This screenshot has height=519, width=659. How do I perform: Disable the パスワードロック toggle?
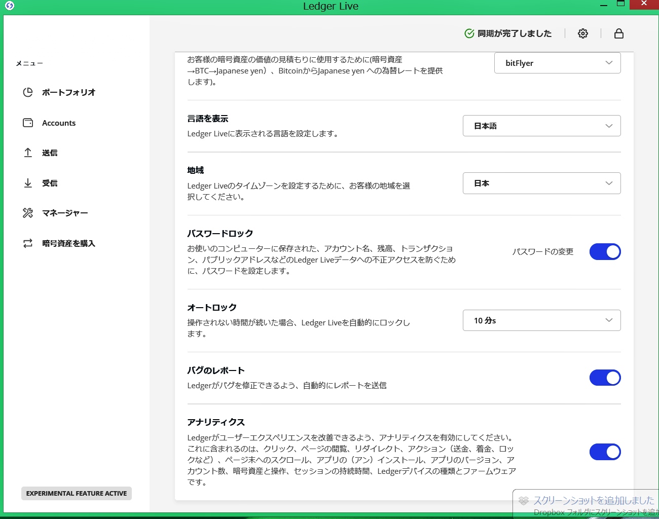coord(605,251)
